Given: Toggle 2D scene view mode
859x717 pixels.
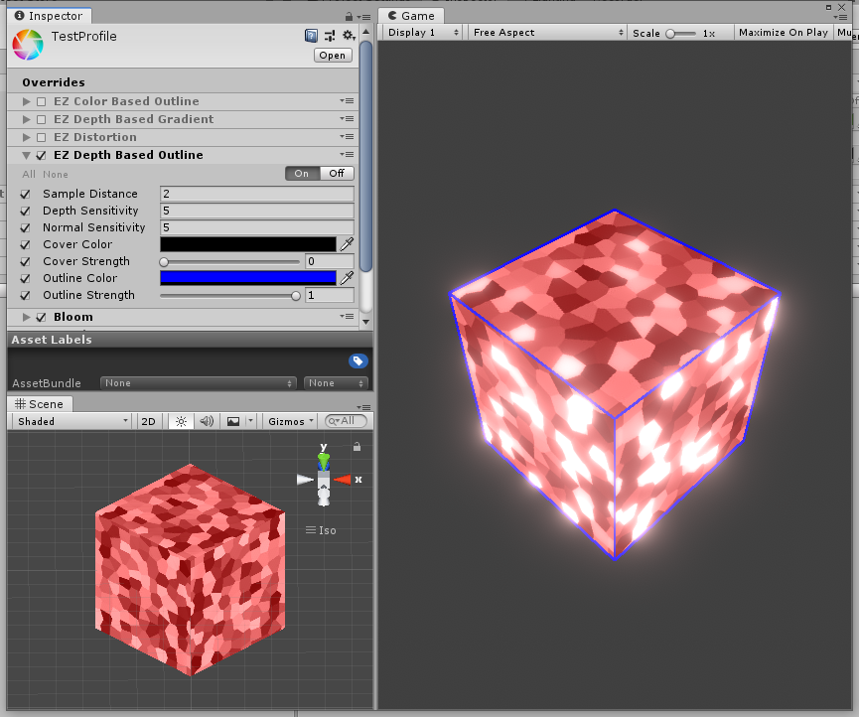Looking at the screenshot, I should click(x=148, y=421).
